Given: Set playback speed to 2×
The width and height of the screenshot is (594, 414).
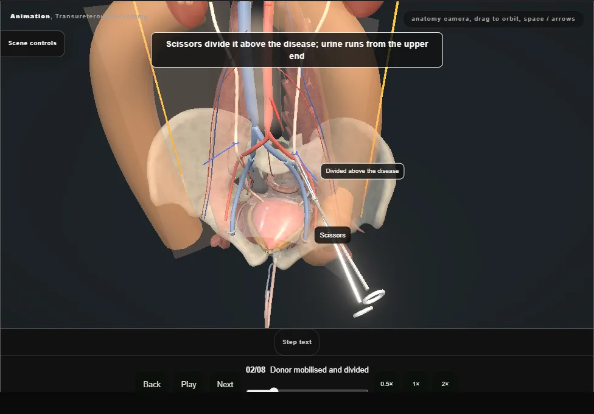Looking at the screenshot, I should [x=445, y=384].
